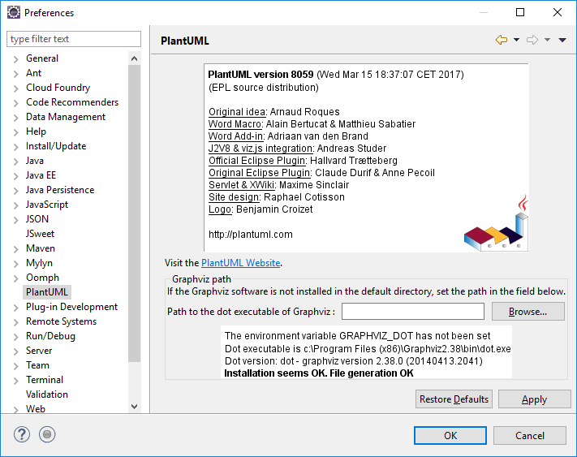577x457 pixels.
Task: Expand the Oomph tree node
Action: 15,278
